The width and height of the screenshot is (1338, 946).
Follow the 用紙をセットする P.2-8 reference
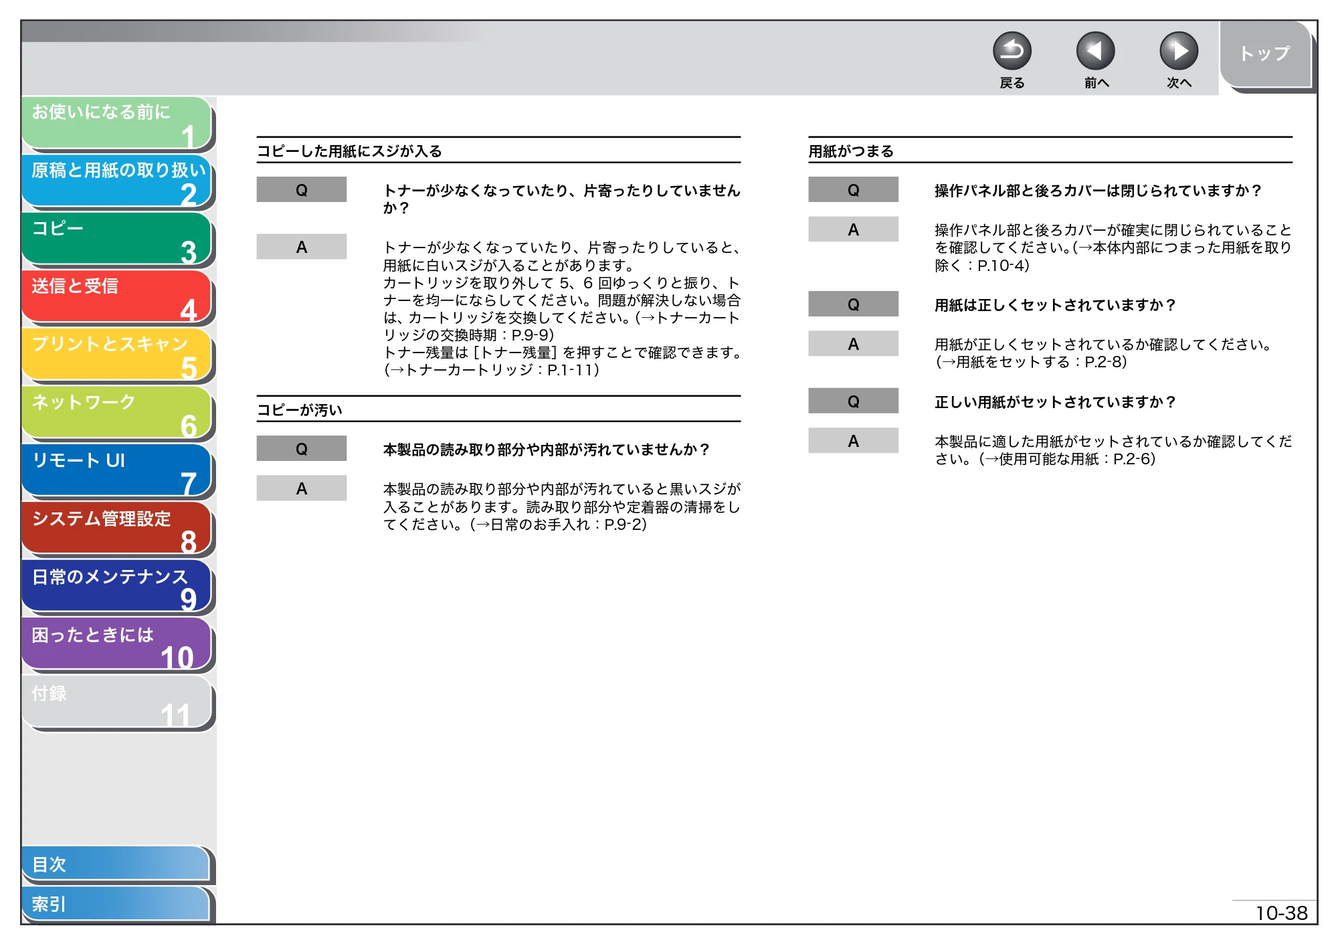(1031, 362)
